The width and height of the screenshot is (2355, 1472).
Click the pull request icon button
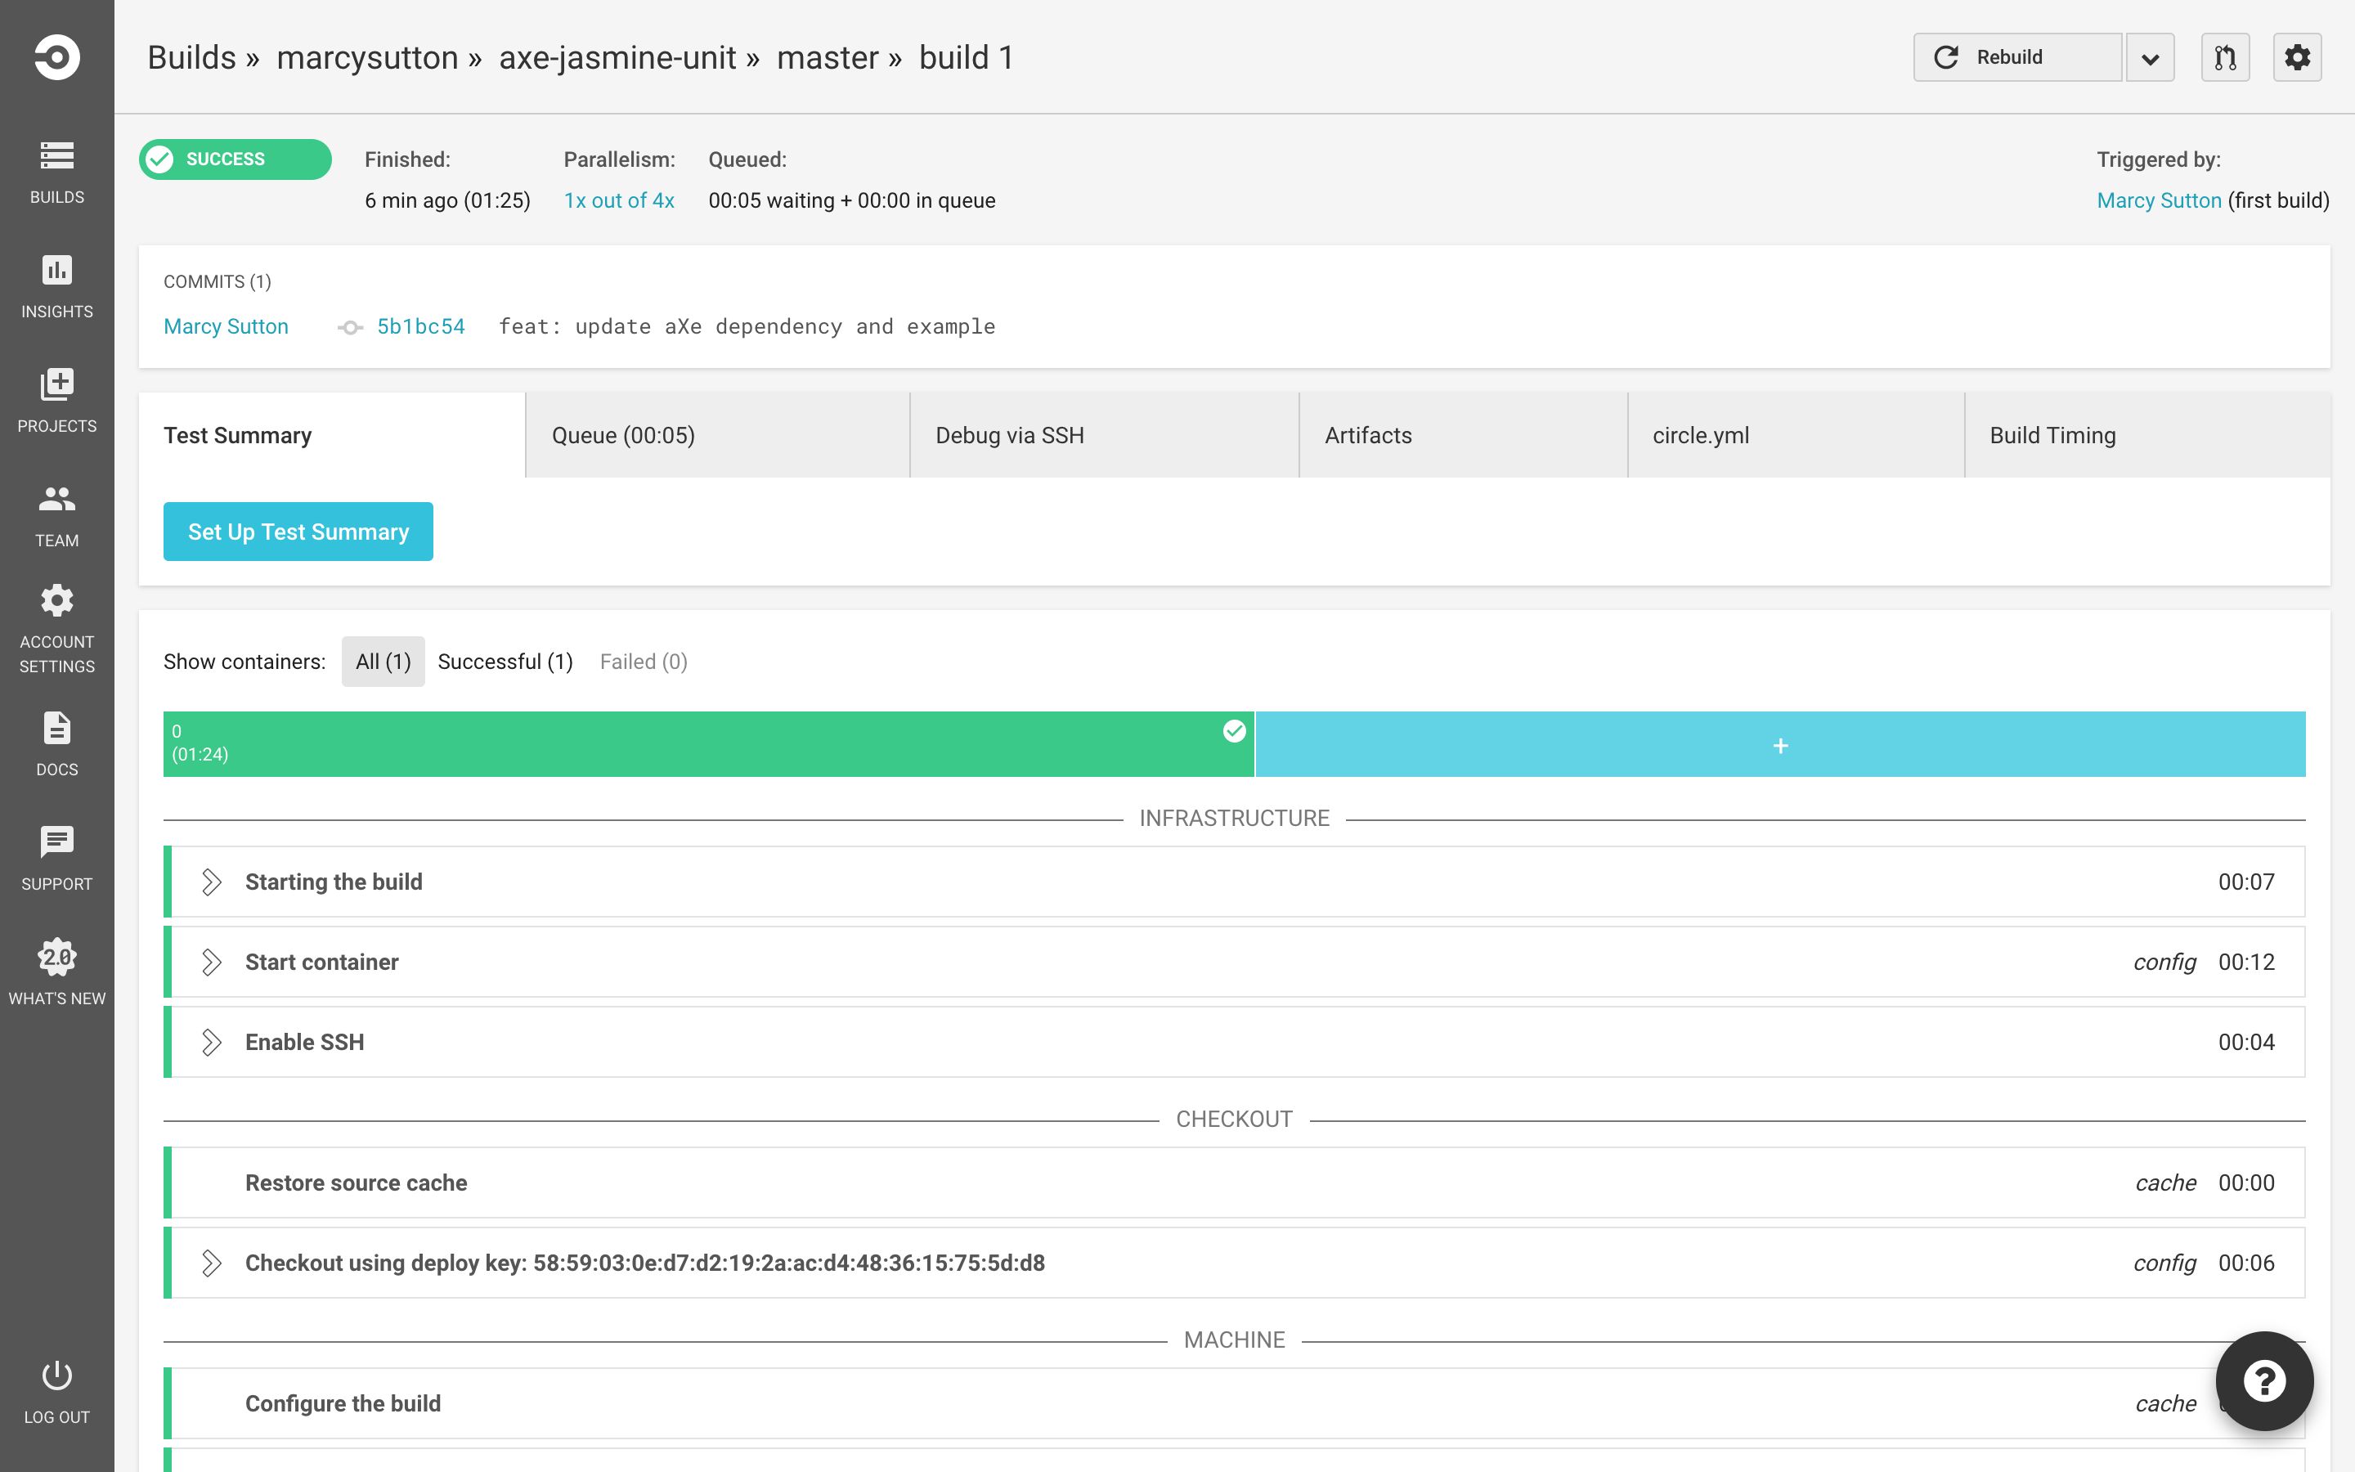[x=2225, y=57]
